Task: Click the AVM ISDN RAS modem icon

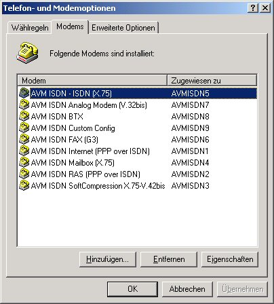Action: [24, 174]
